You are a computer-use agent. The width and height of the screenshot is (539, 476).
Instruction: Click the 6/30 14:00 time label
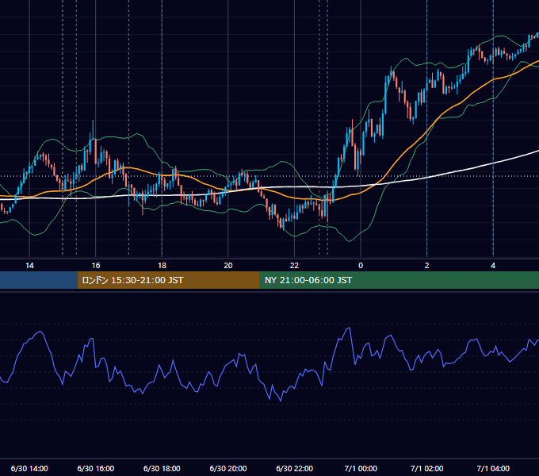click(29, 468)
